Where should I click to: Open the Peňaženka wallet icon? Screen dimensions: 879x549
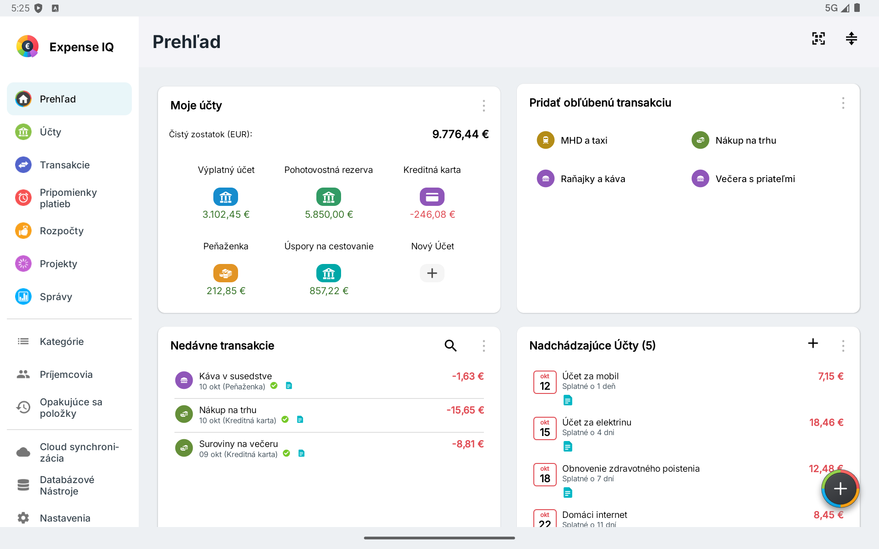coord(226,273)
